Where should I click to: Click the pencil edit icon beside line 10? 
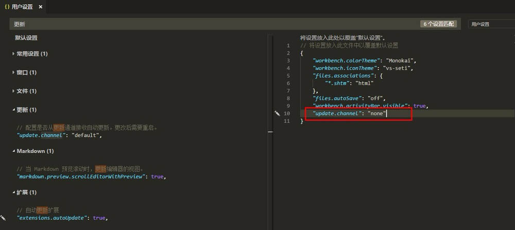click(x=277, y=113)
